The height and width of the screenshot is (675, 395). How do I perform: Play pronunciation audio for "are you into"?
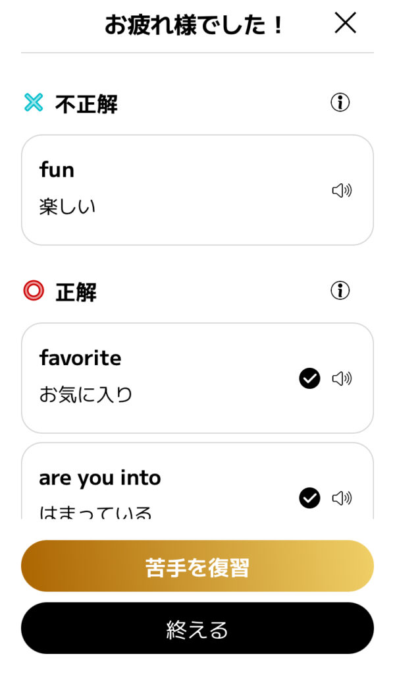[x=343, y=498]
